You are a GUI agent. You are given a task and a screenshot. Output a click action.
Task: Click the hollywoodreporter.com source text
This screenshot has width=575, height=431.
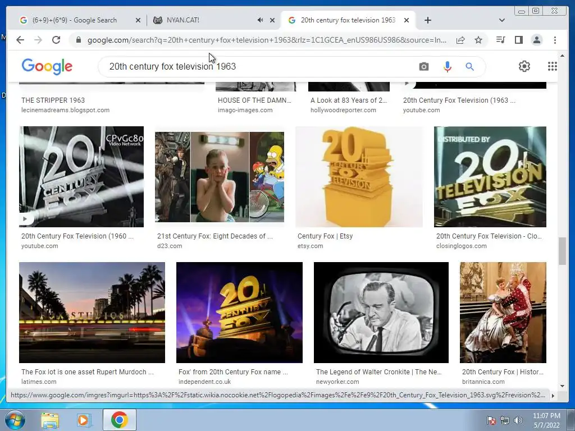[343, 111]
